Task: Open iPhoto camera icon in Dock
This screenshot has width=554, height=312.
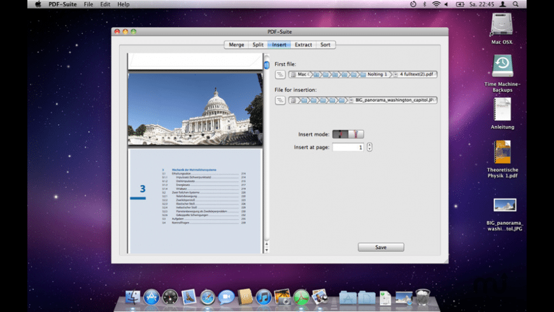Action: pyautogui.click(x=282, y=297)
